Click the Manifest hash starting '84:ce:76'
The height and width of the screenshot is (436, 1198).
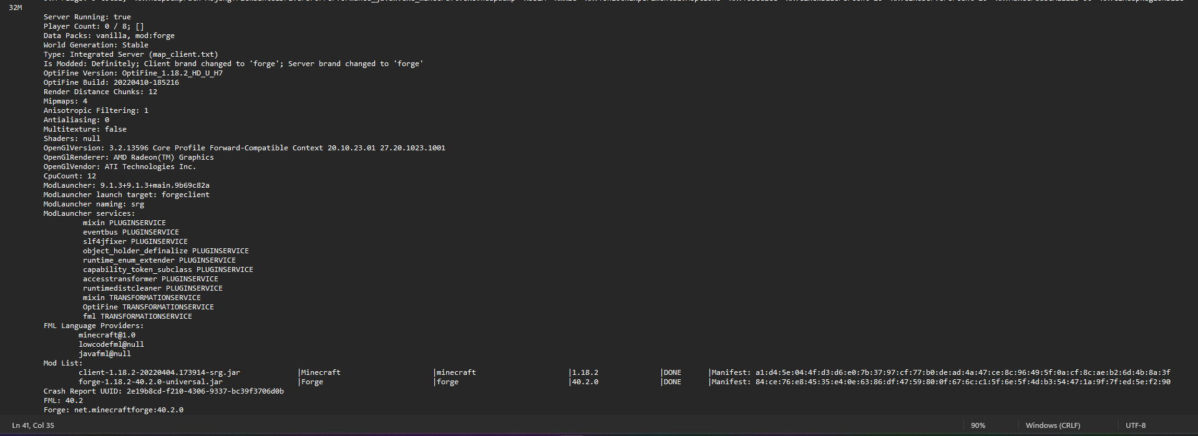(963, 382)
